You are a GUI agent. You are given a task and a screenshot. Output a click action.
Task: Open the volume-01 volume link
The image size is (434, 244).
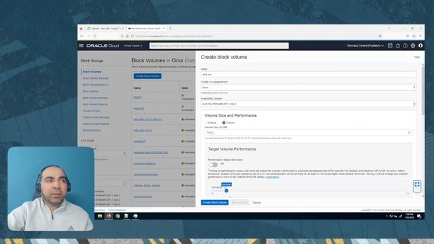coord(140,142)
